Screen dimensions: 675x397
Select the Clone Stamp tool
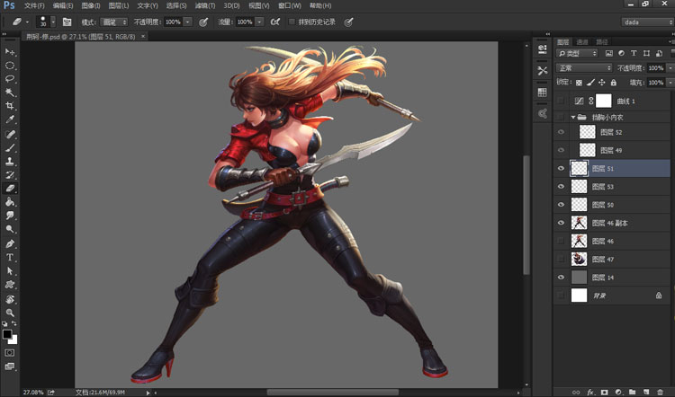pos(10,162)
